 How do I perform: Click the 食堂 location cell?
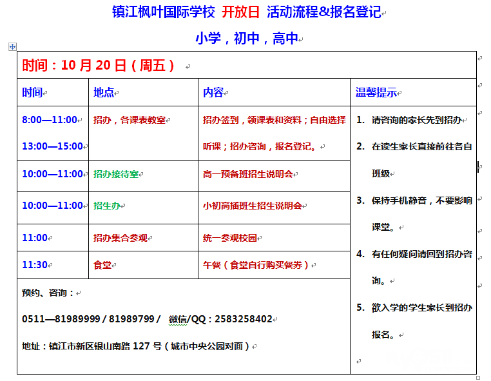tap(102, 265)
